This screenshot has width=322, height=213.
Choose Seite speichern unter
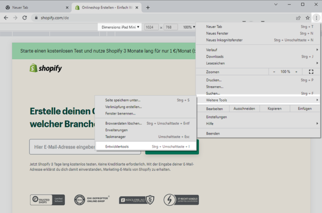tap(146, 100)
